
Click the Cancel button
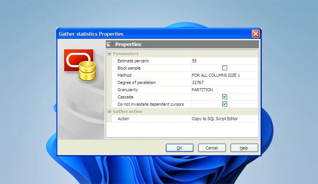212,148
